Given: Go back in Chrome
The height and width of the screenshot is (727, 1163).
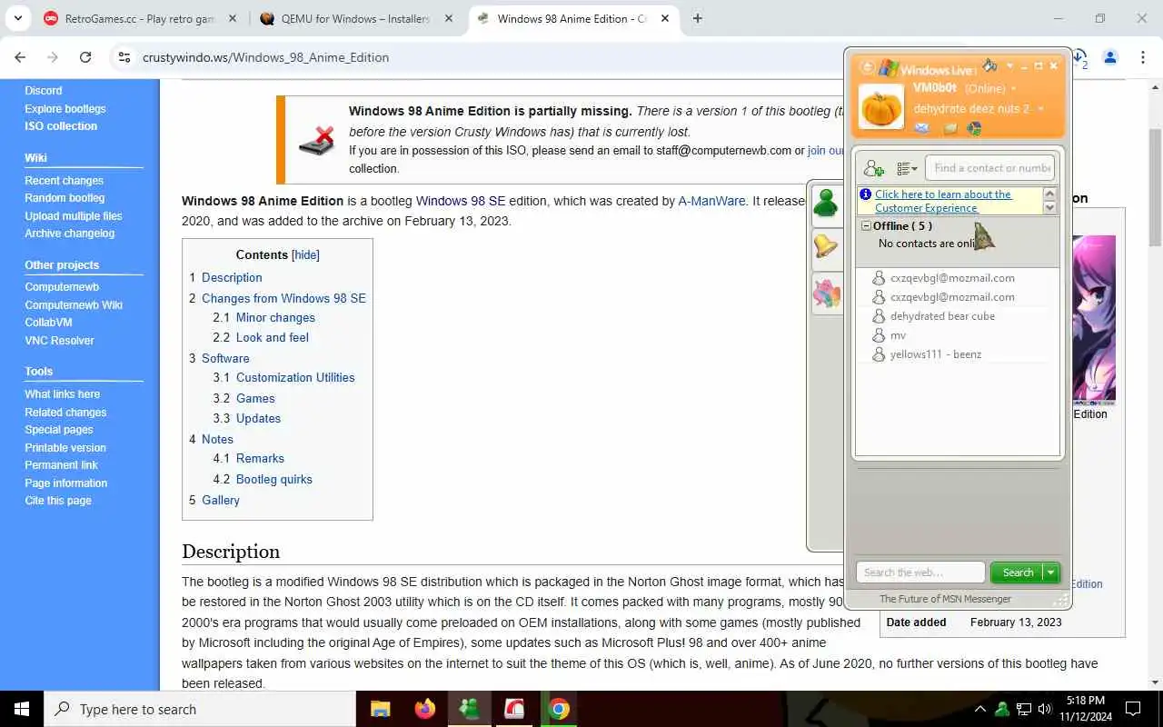Looking at the screenshot, I should pos(20,57).
